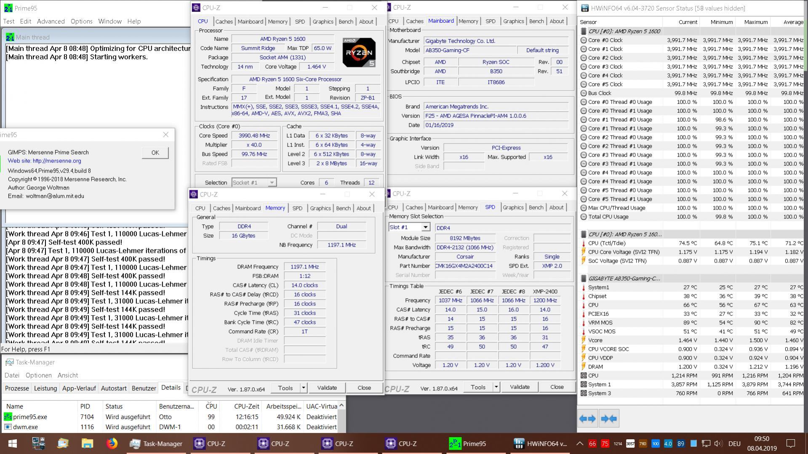Select the Bus Clock sensor row
The image size is (808, 454).
(x=691, y=93)
